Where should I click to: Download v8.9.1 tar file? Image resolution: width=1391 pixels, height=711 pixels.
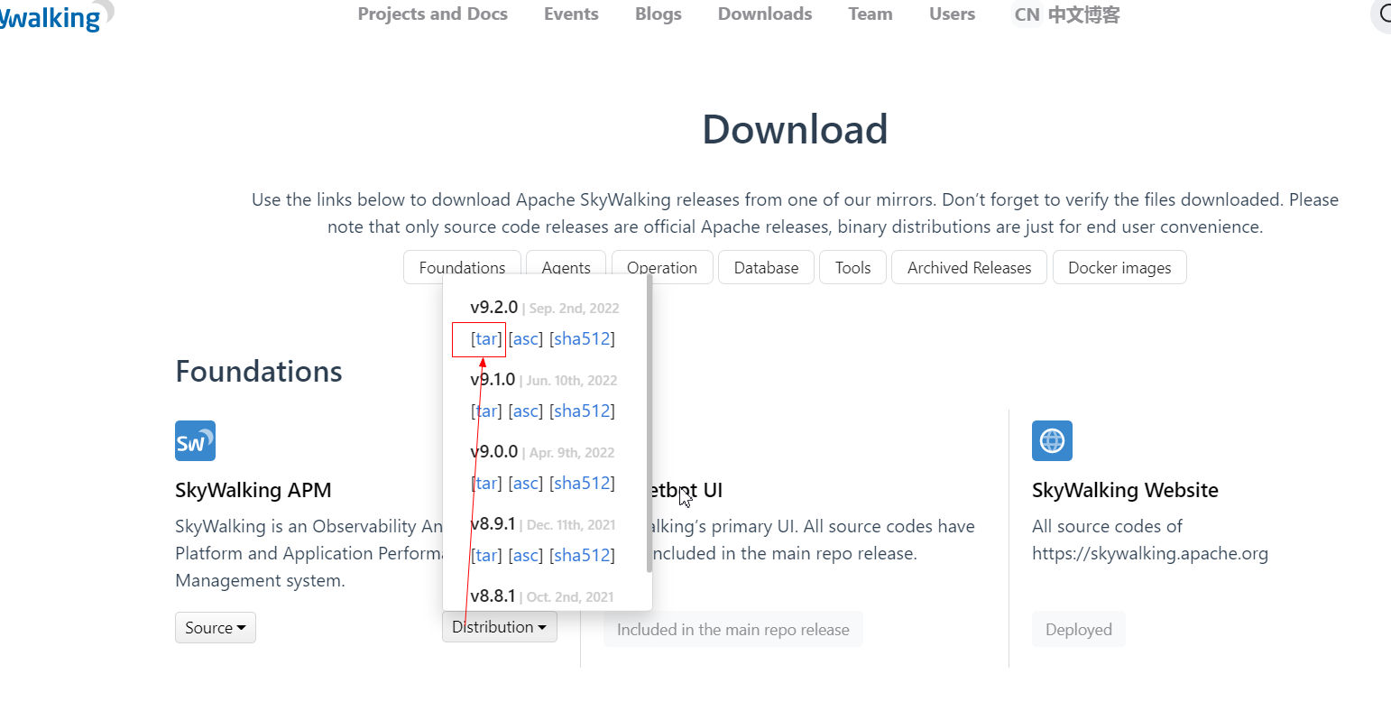point(486,555)
